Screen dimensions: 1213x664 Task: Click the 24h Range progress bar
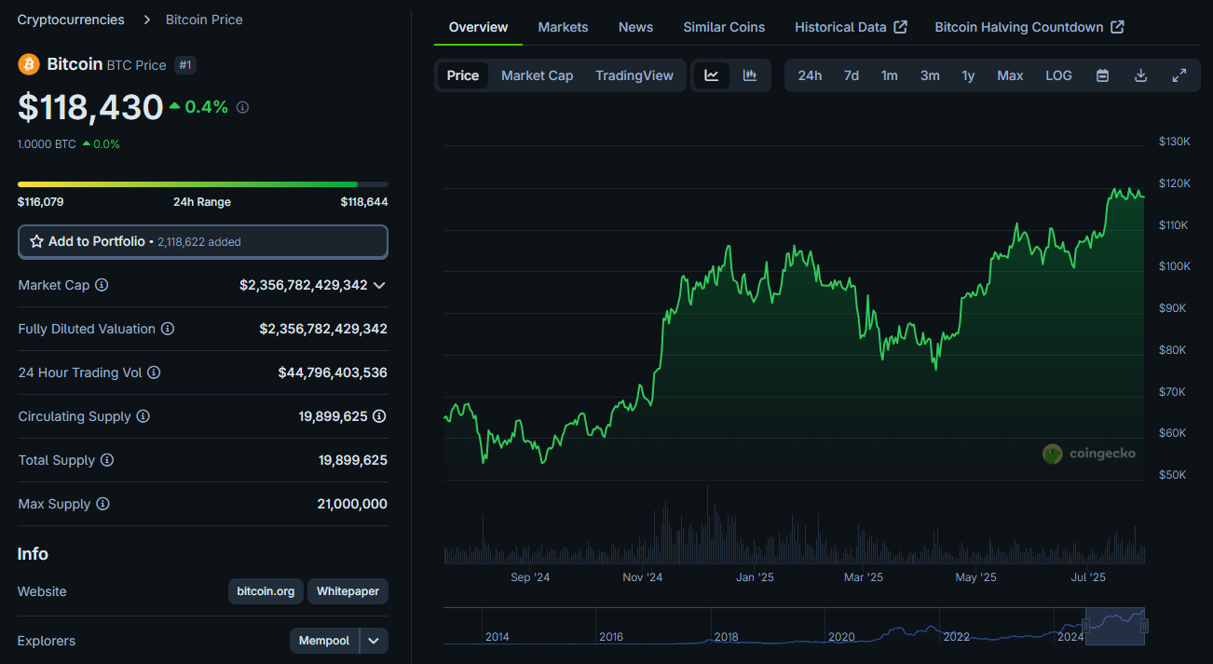(203, 184)
